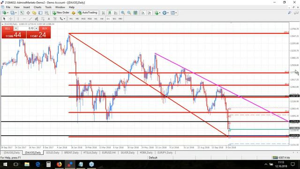The height and width of the screenshot is (169, 300).
Task: Switch chart to line chart mode
Action: pyautogui.click(x=116, y=13)
